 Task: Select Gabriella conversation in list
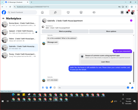[x=19, y=48]
